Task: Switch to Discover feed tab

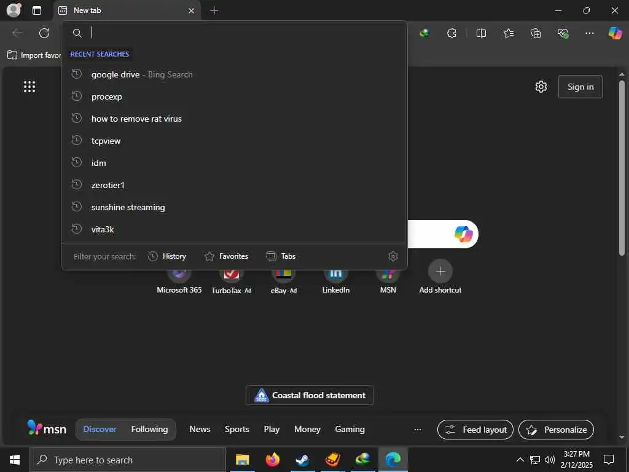Action: [x=100, y=429]
